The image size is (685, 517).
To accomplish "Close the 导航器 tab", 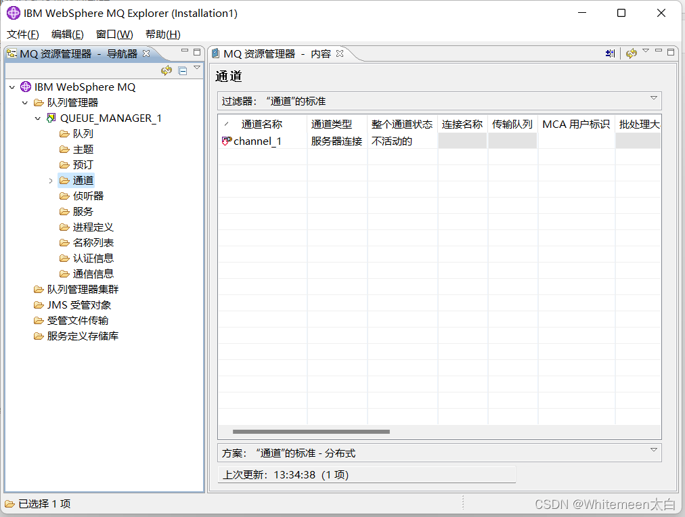I will pyautogui.click(x=146, y=53).
